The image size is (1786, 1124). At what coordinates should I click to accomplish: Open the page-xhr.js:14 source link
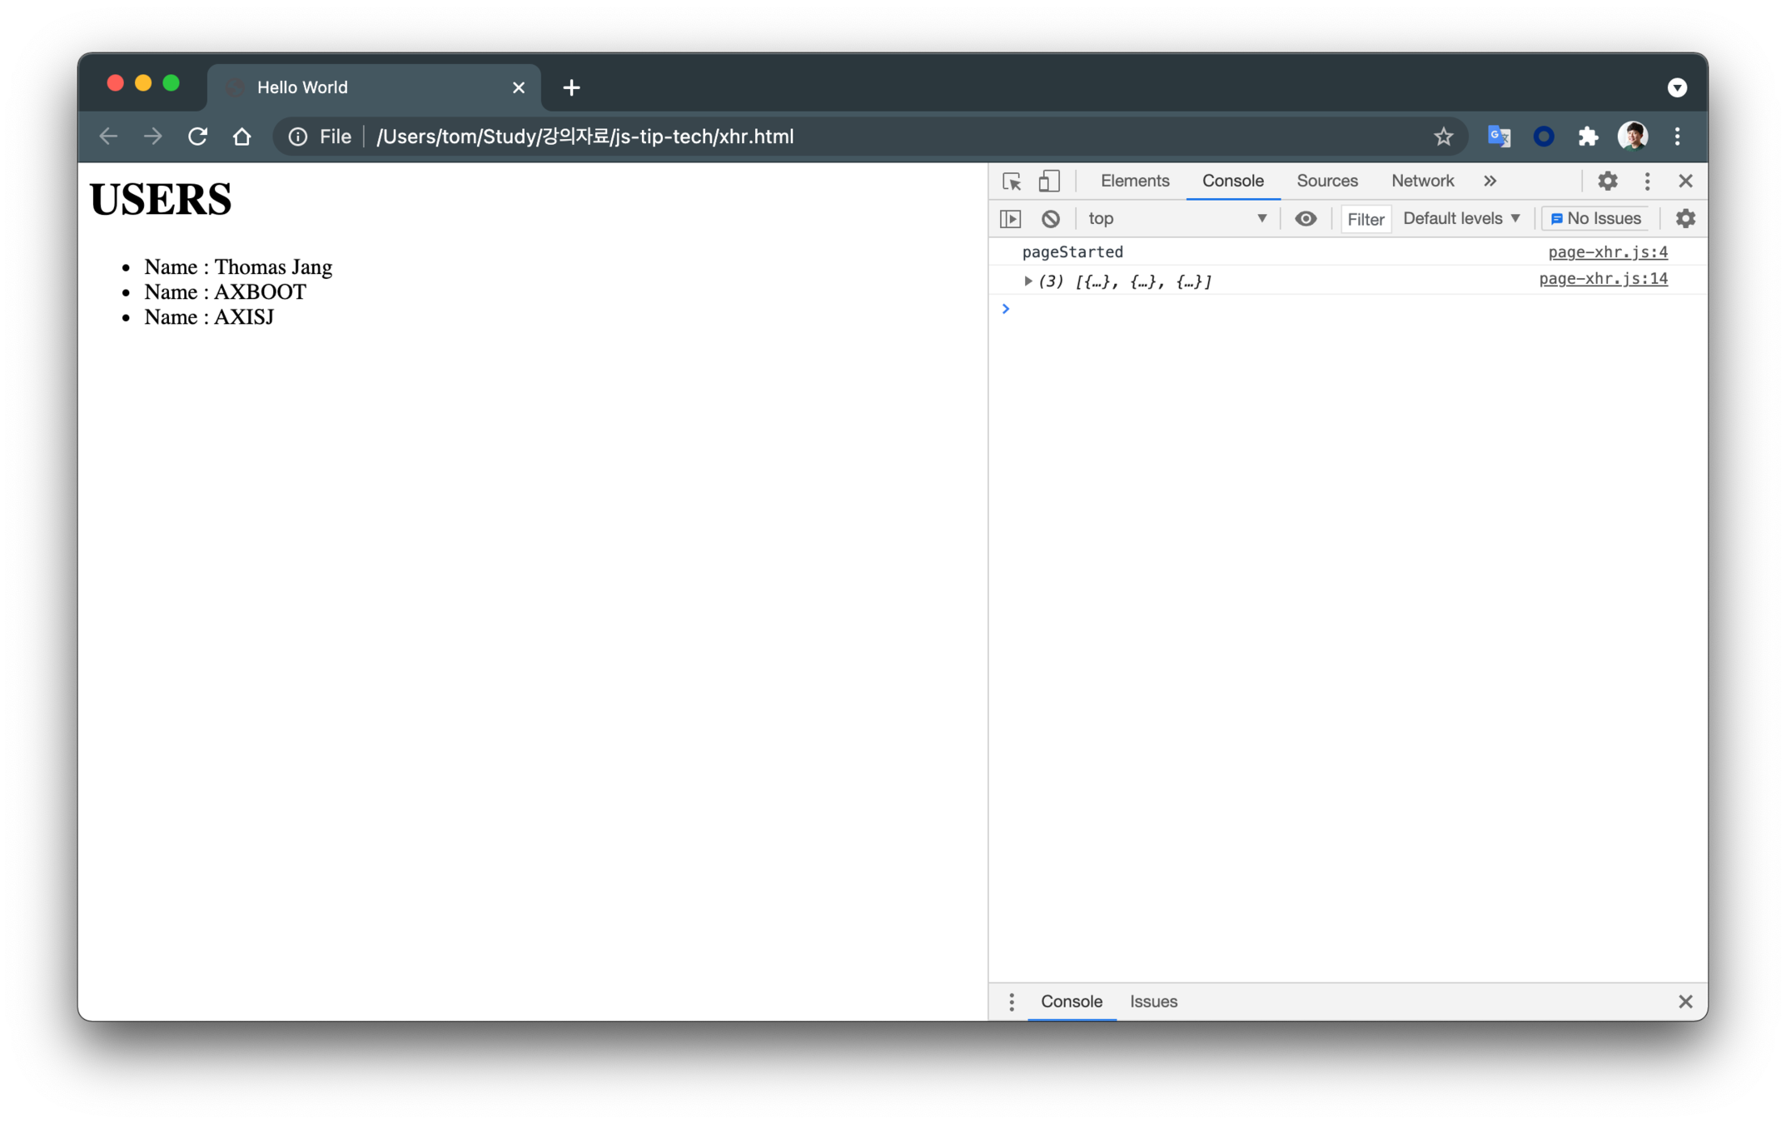tap(1603, 279)
